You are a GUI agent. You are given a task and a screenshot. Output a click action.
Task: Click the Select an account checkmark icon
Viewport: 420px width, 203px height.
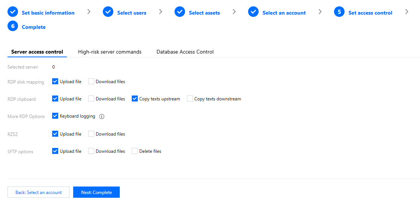pos(253,12)
